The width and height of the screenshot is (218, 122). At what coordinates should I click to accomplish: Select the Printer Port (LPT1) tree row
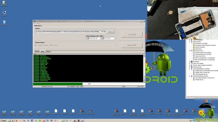tap(200, 56)
